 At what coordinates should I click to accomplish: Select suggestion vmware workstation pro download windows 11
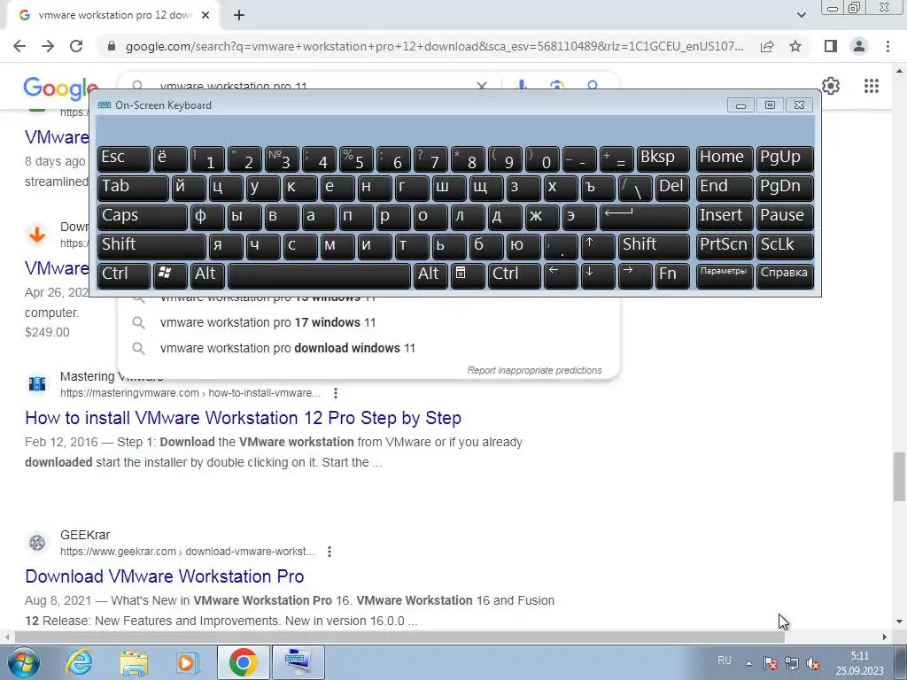click(368, 348)
